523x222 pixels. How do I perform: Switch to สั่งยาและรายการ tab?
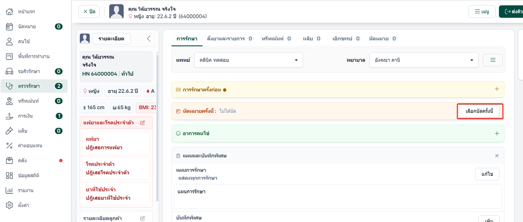coord(230,38)
